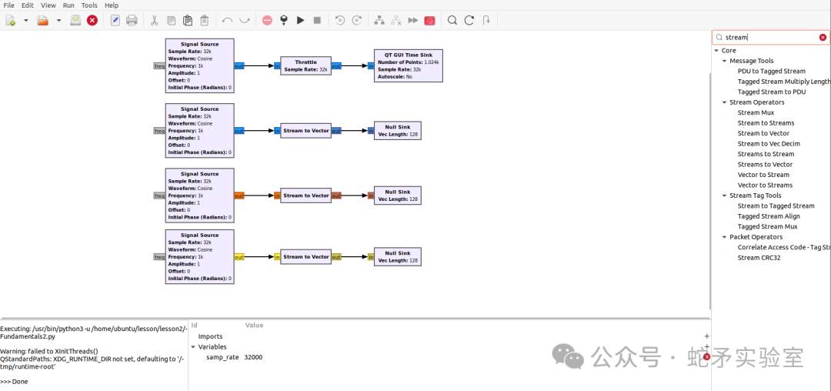Viewport: 831px width, 391px height.
Task: Show flowgraph errors with the red minus icon
Action: point(267,21)
